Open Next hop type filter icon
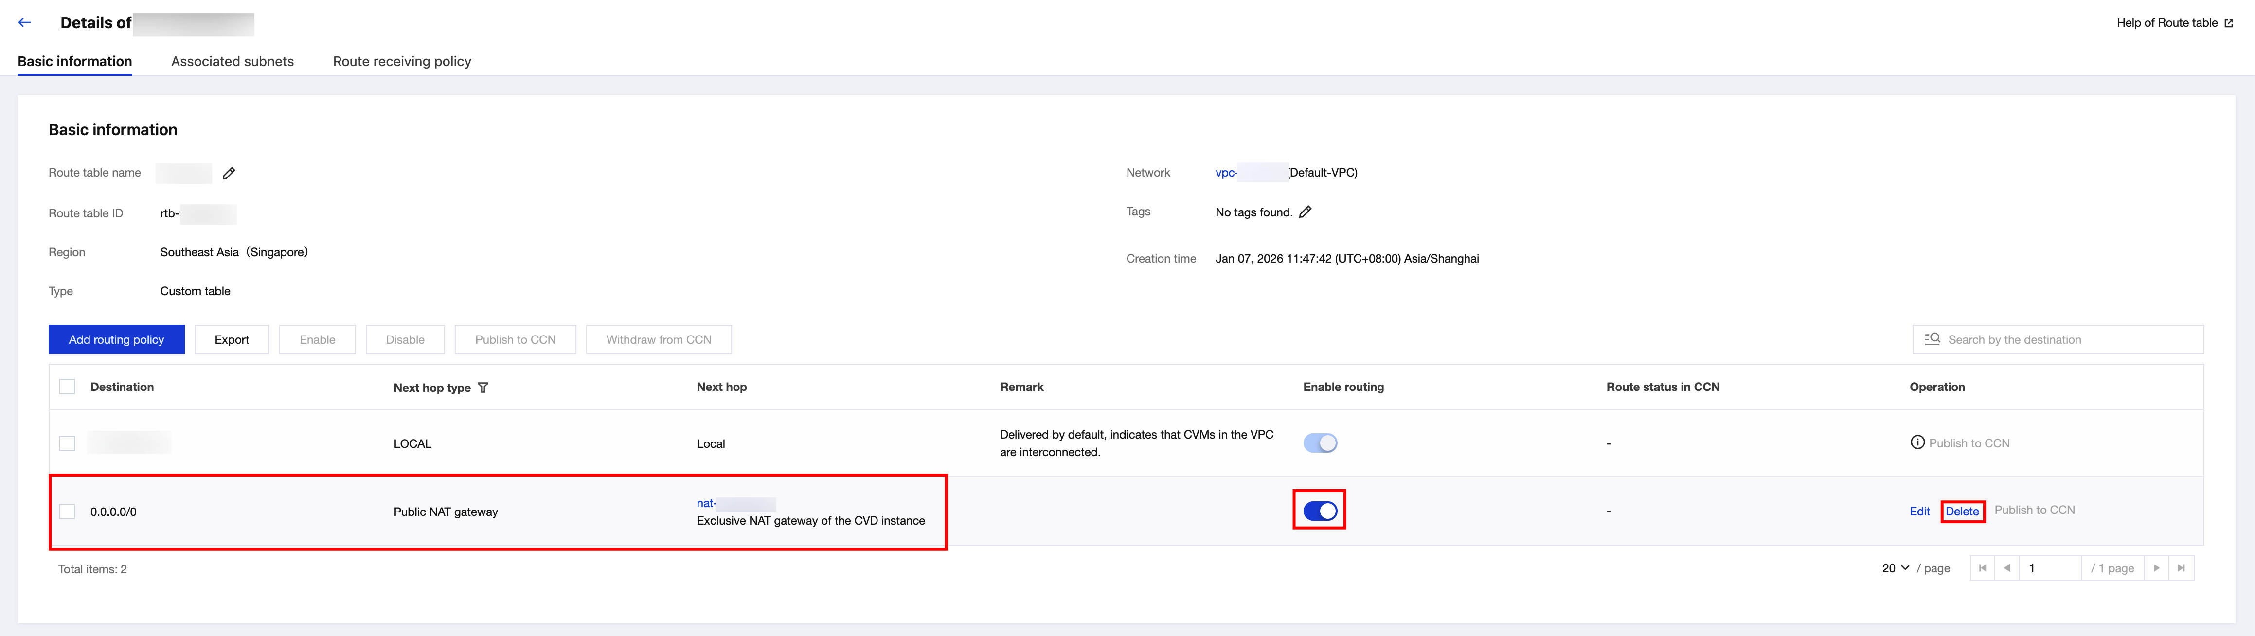This screenshot has height=636, width=2255. [483, 388]
